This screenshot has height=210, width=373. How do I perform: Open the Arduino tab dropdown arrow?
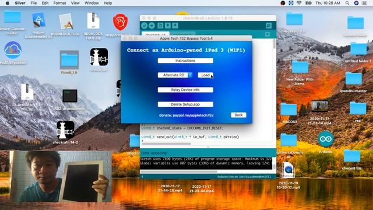pyautogui.click(x=268, y=34)
